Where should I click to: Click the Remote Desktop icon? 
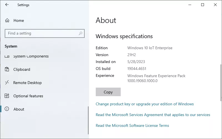click(x=7, y=82)
